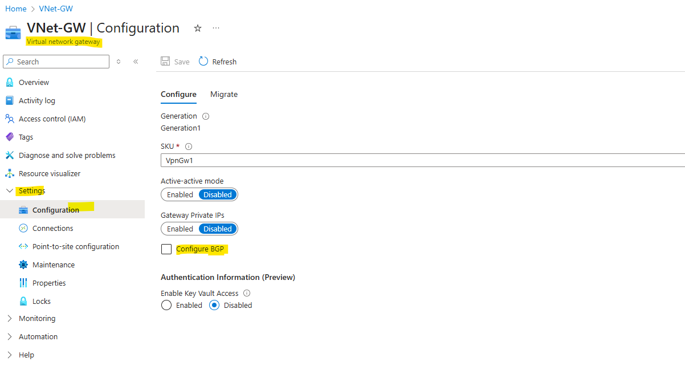Click into the sidebar Search field
Image resolution: width=685 pixels, height=374 pixels.
[56, 62]
